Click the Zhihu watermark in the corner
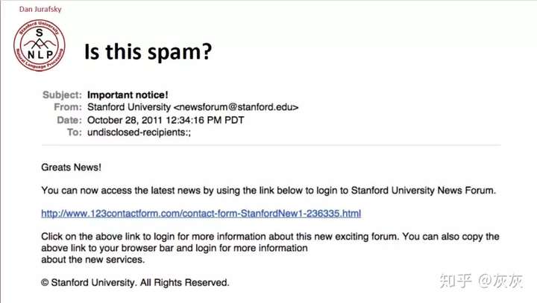 [481, 281]
